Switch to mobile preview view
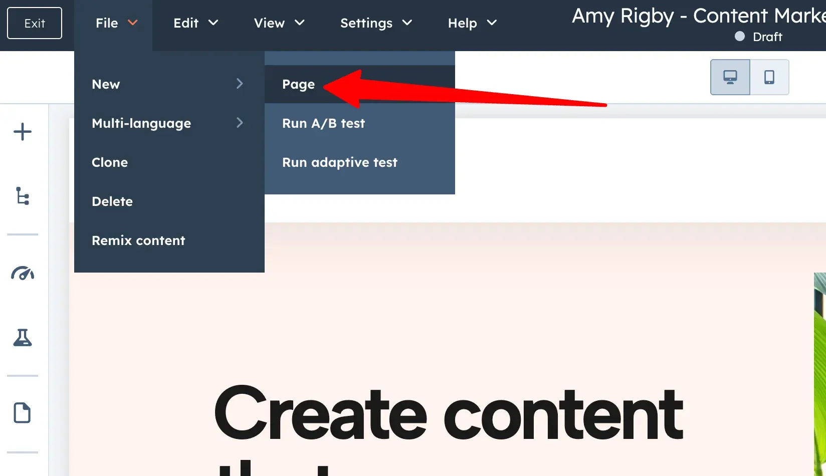The width and height of the screenshot is (826, 476). tap(769, 77)
